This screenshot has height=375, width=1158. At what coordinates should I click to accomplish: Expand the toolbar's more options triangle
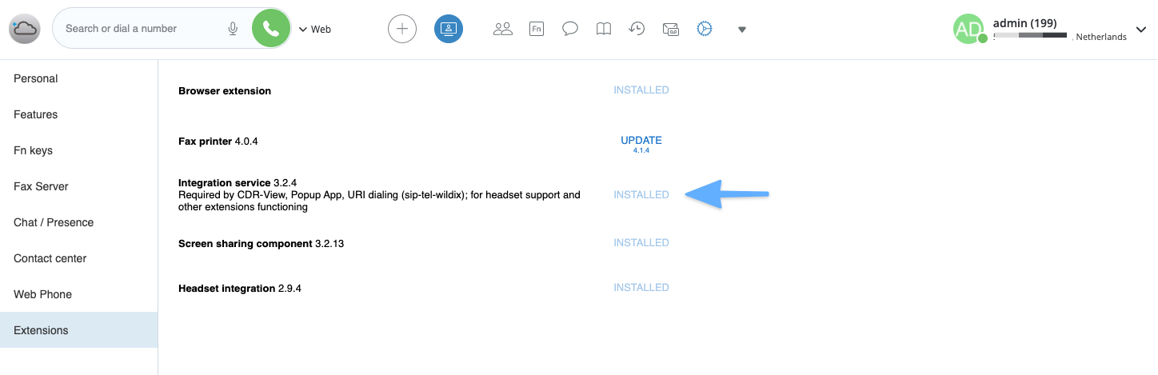(x=742, y=30)
